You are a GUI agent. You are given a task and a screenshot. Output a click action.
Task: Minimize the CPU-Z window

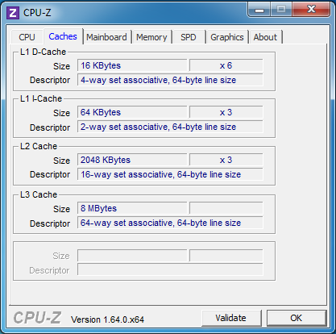coord(259,10)
